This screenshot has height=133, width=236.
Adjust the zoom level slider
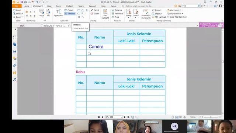(x=211, y=117)
